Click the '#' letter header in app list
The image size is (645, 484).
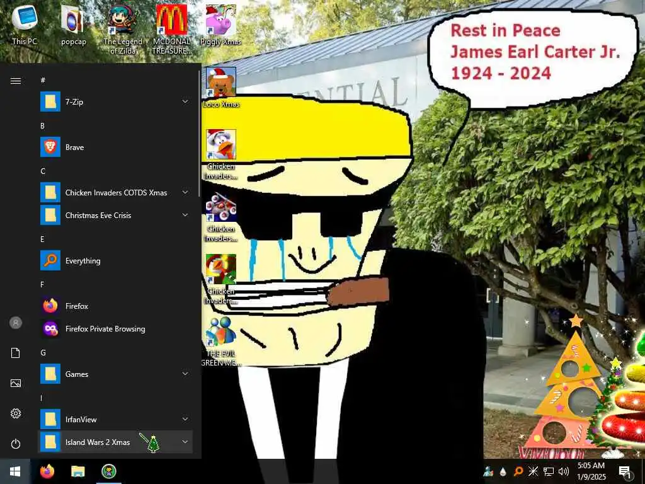click(x=43, y=80)
